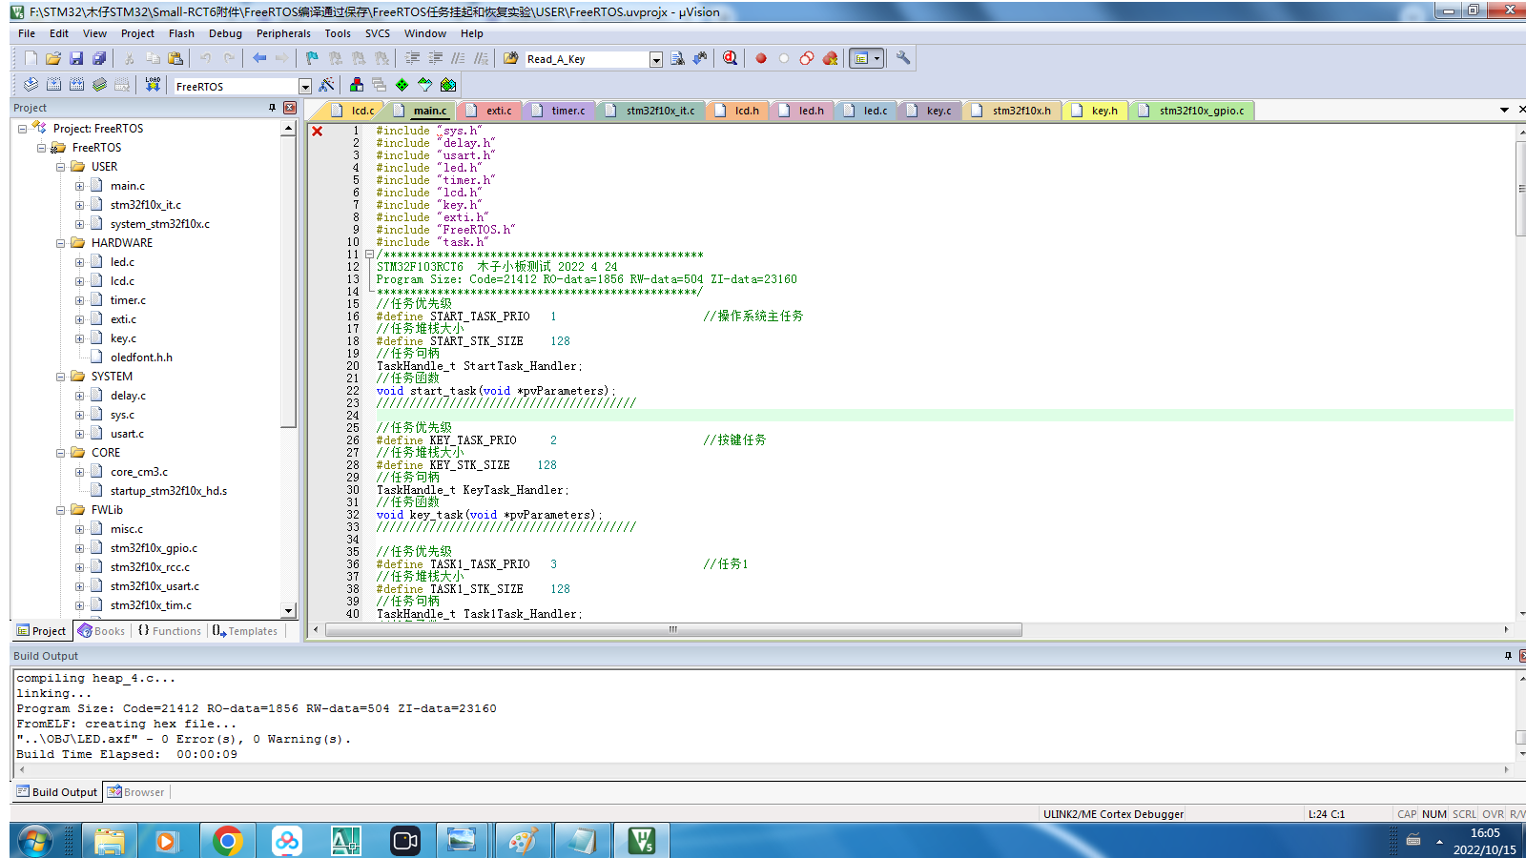Screen dimensions: 1526x858
Task: Collapse the CORE group
Action: point(61,453)
